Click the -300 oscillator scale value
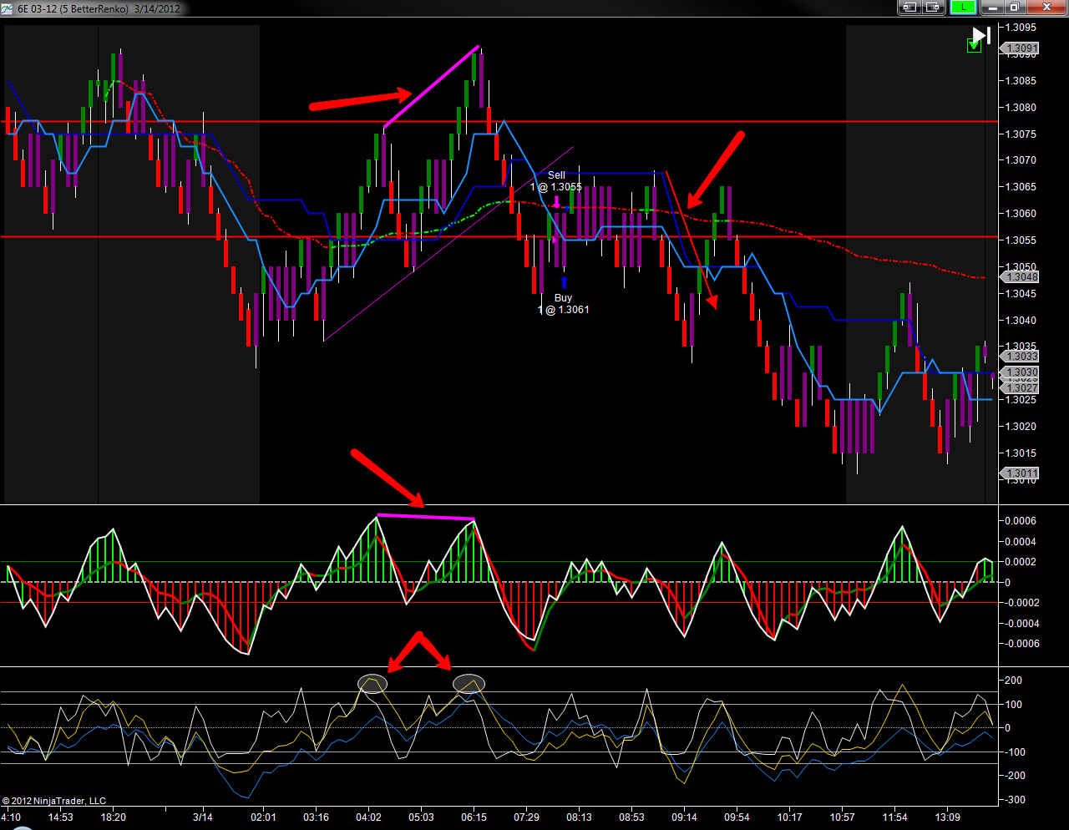1069x830 pixels. click(1013, 800)
